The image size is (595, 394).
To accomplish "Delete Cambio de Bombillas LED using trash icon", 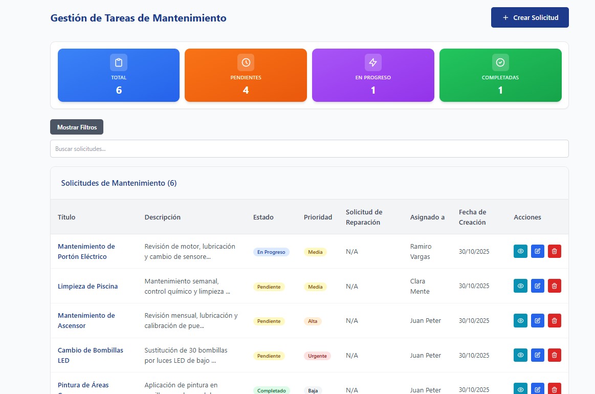I will click(x=555, y=355).
